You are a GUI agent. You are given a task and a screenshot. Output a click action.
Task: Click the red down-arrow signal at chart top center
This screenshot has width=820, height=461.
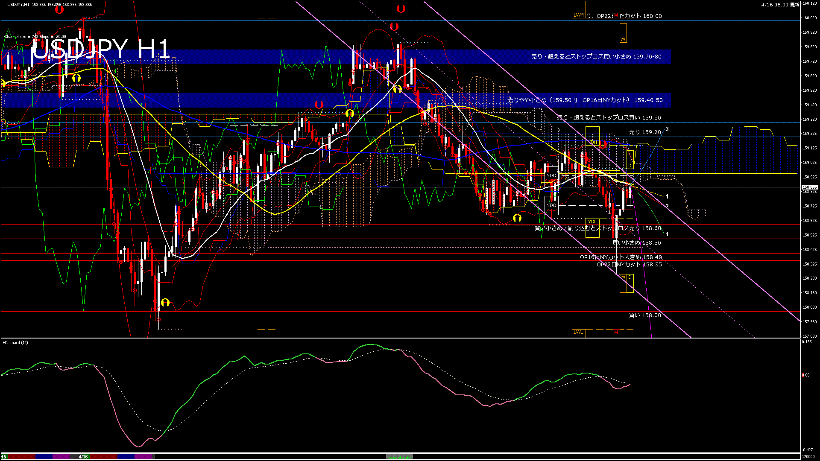[400, 8]
